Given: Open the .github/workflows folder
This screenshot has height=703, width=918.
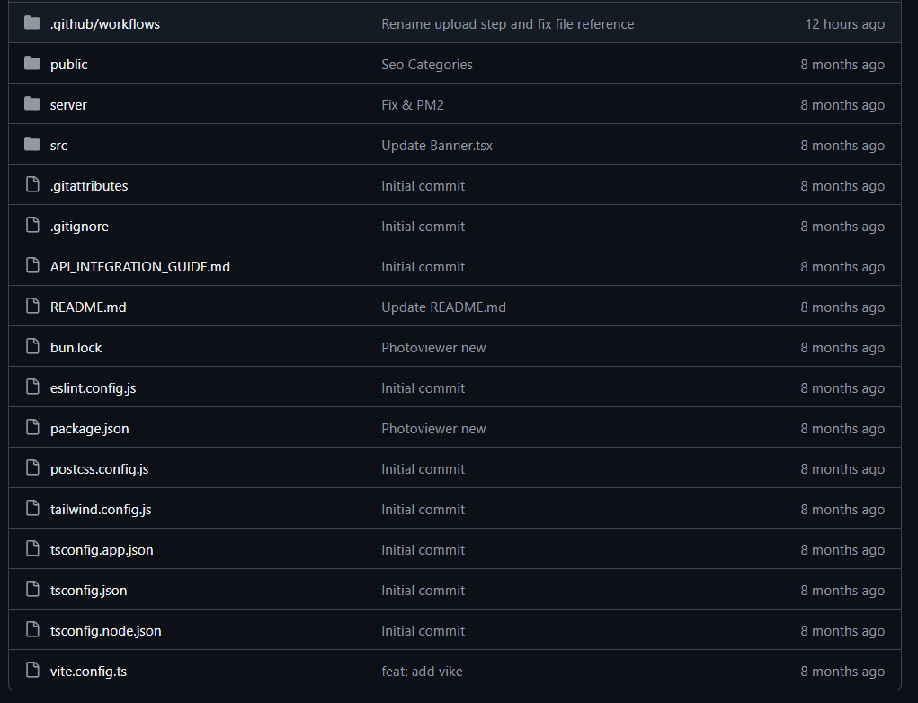Looking at the screenshot, I should pos(105,24).
